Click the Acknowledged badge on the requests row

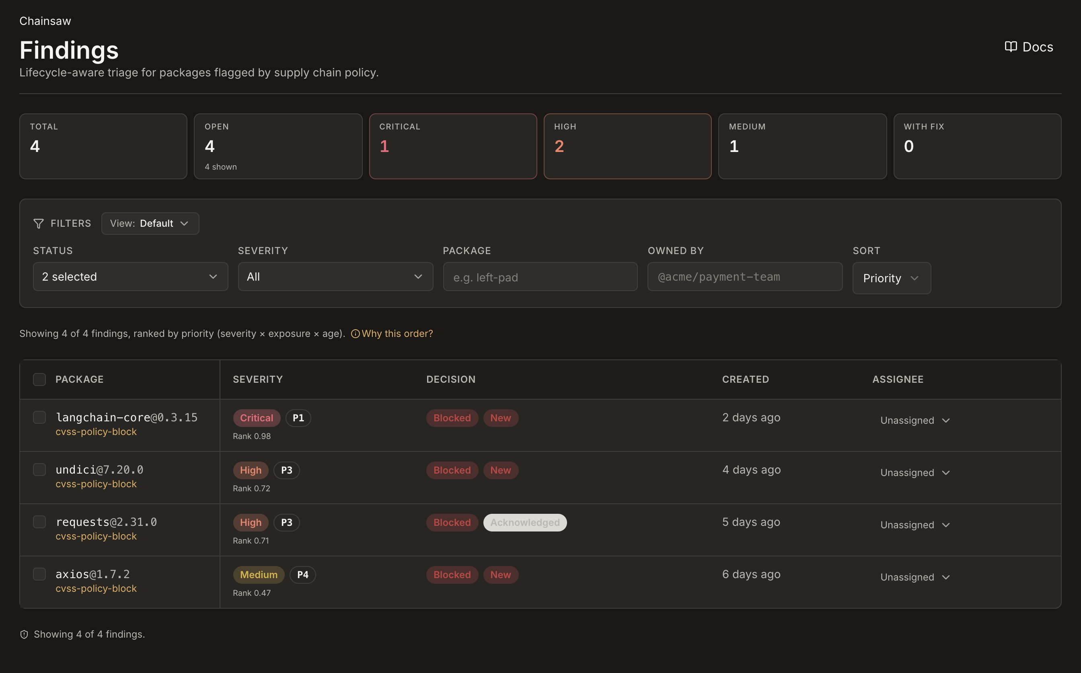(x=525, y=523)
